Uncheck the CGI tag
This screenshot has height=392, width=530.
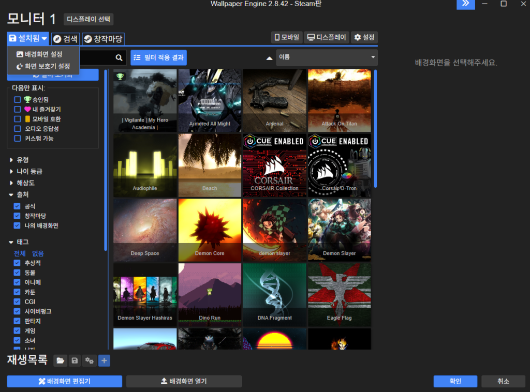[x=17, y=301]
